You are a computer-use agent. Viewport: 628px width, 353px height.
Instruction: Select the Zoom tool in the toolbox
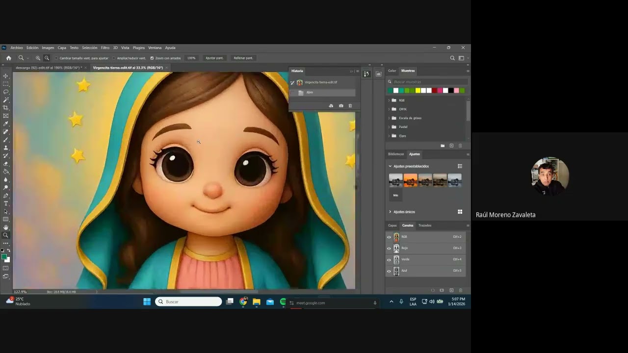click(x=6, y=235)
